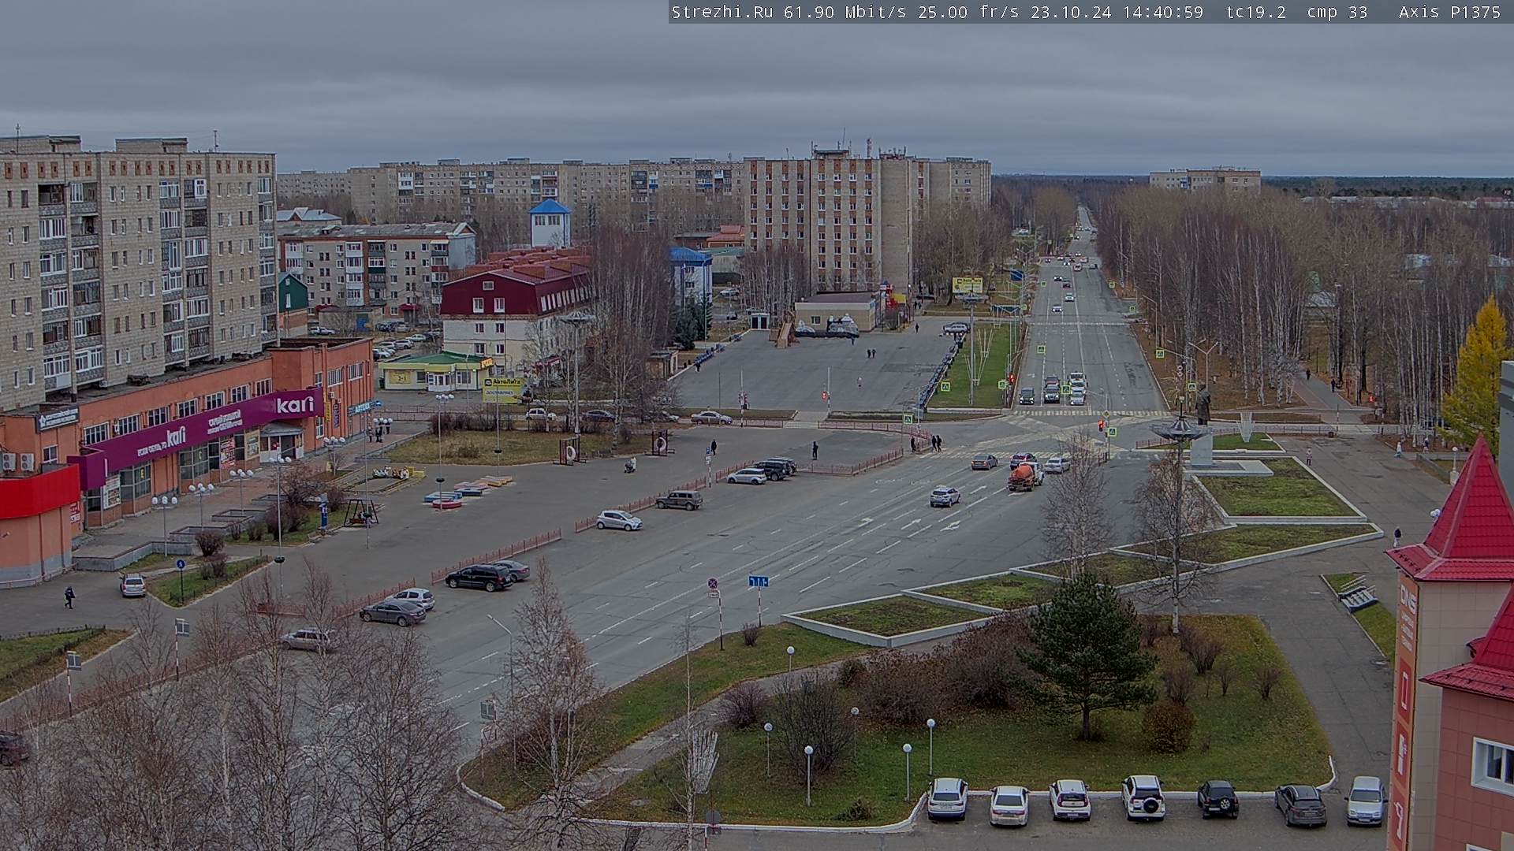Click the 25.00 fr/s frame rate readout
This screenshot has width=1514, height=851.
point(968,12)
